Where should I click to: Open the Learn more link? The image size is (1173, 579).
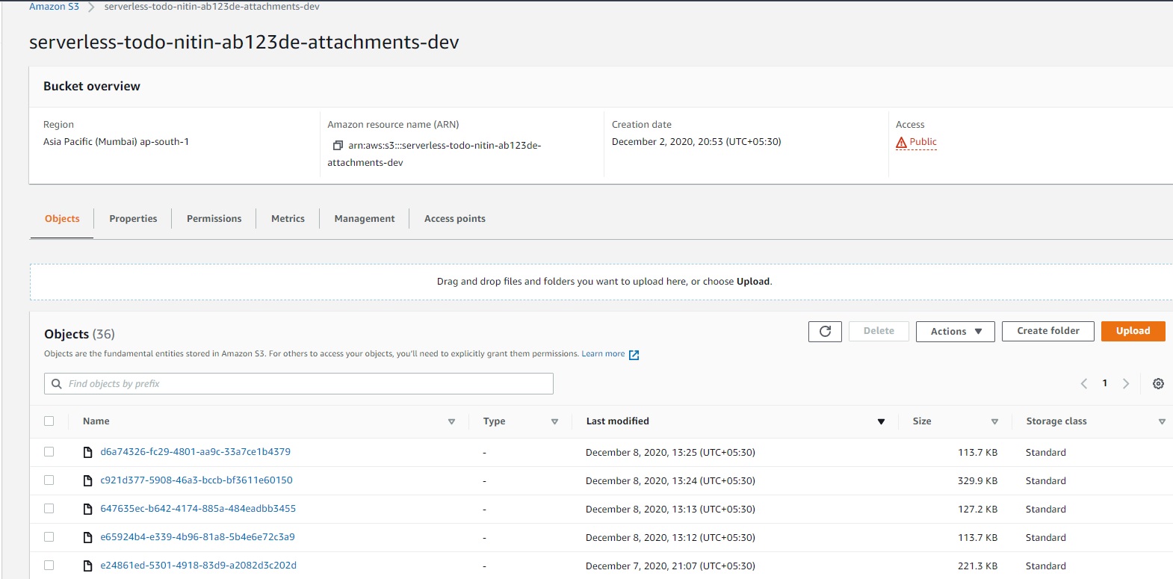point(603,354)
